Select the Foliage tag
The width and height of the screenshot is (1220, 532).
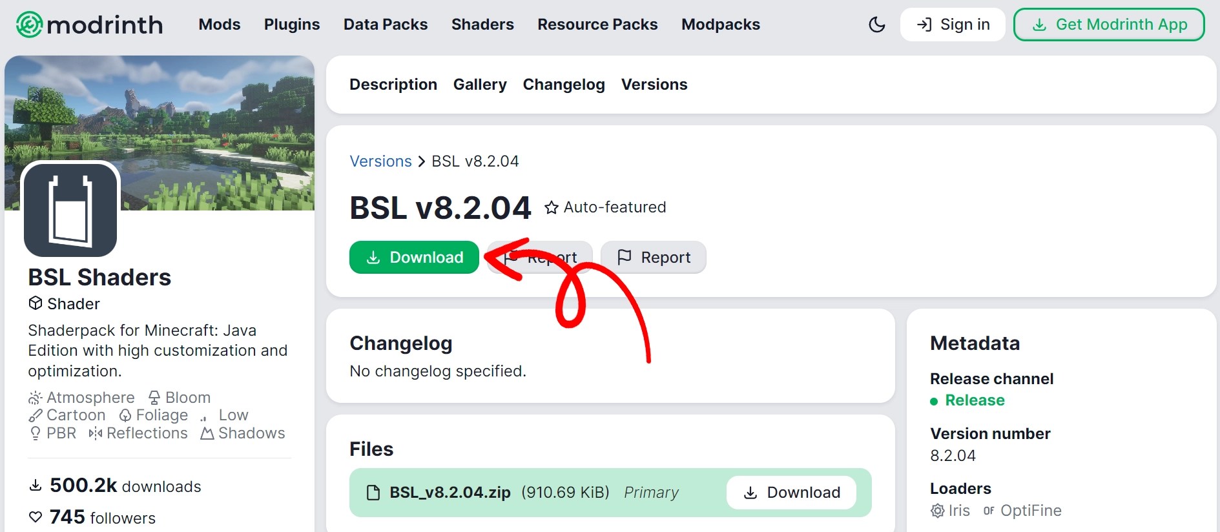click(154, 415)
